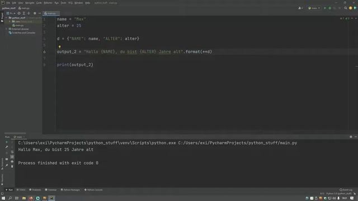This screenshot has height=201, width=358.
Task: Click the trash clear all icon in Run panel
Action: point(12,166)
